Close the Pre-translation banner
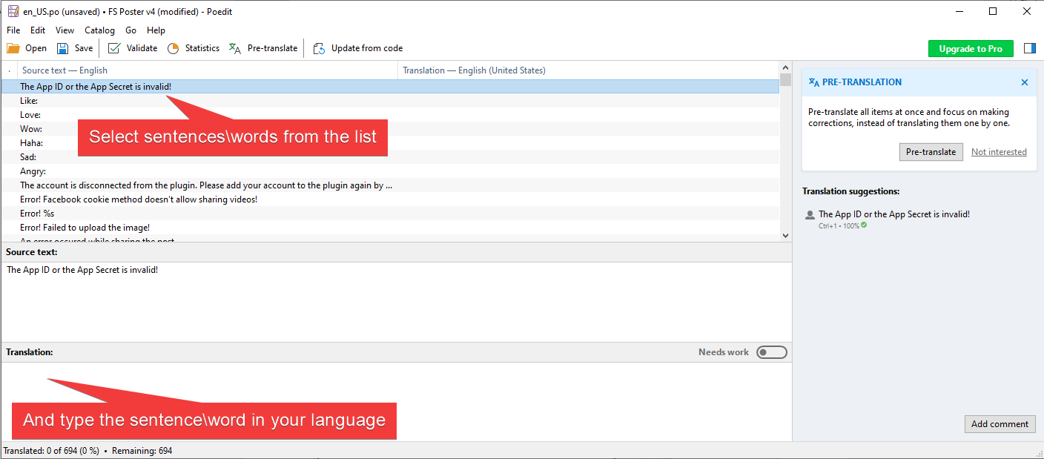The width and height of the screenshot is (1044, 459). point(1025,82)
